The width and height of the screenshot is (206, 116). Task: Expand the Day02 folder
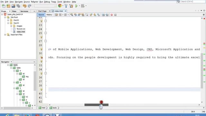pyautogui.click(x=8, y=20)
